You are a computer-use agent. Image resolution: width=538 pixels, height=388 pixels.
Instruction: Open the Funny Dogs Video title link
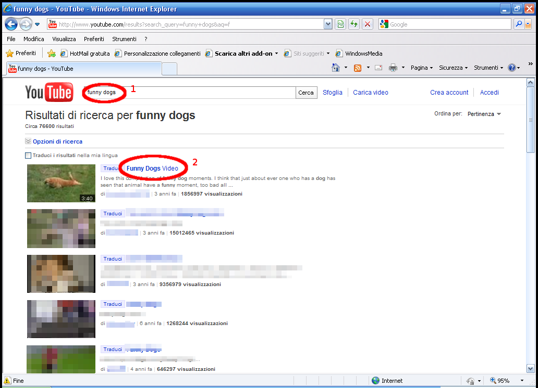(152, 169)
